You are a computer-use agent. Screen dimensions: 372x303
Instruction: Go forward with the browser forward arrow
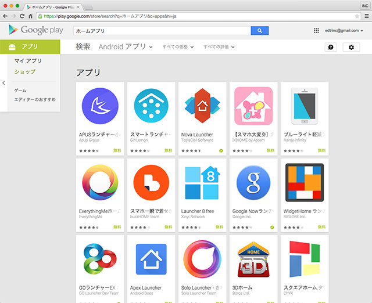click(x=13, y=16)
